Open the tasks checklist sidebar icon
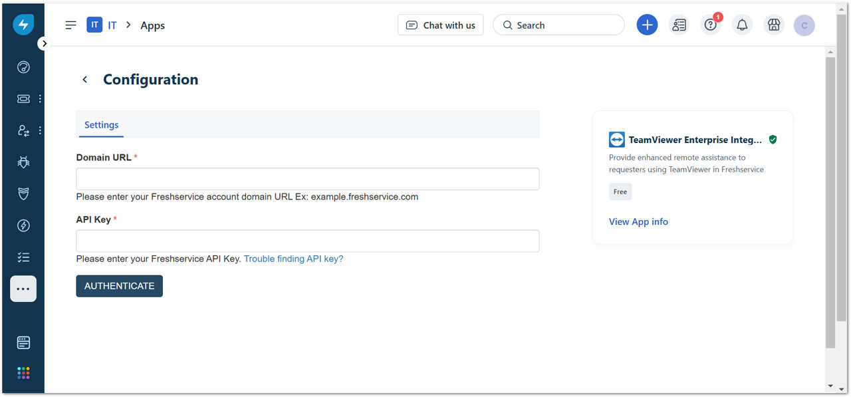Screen dimensions: 851x397 [x=23, y=257]
